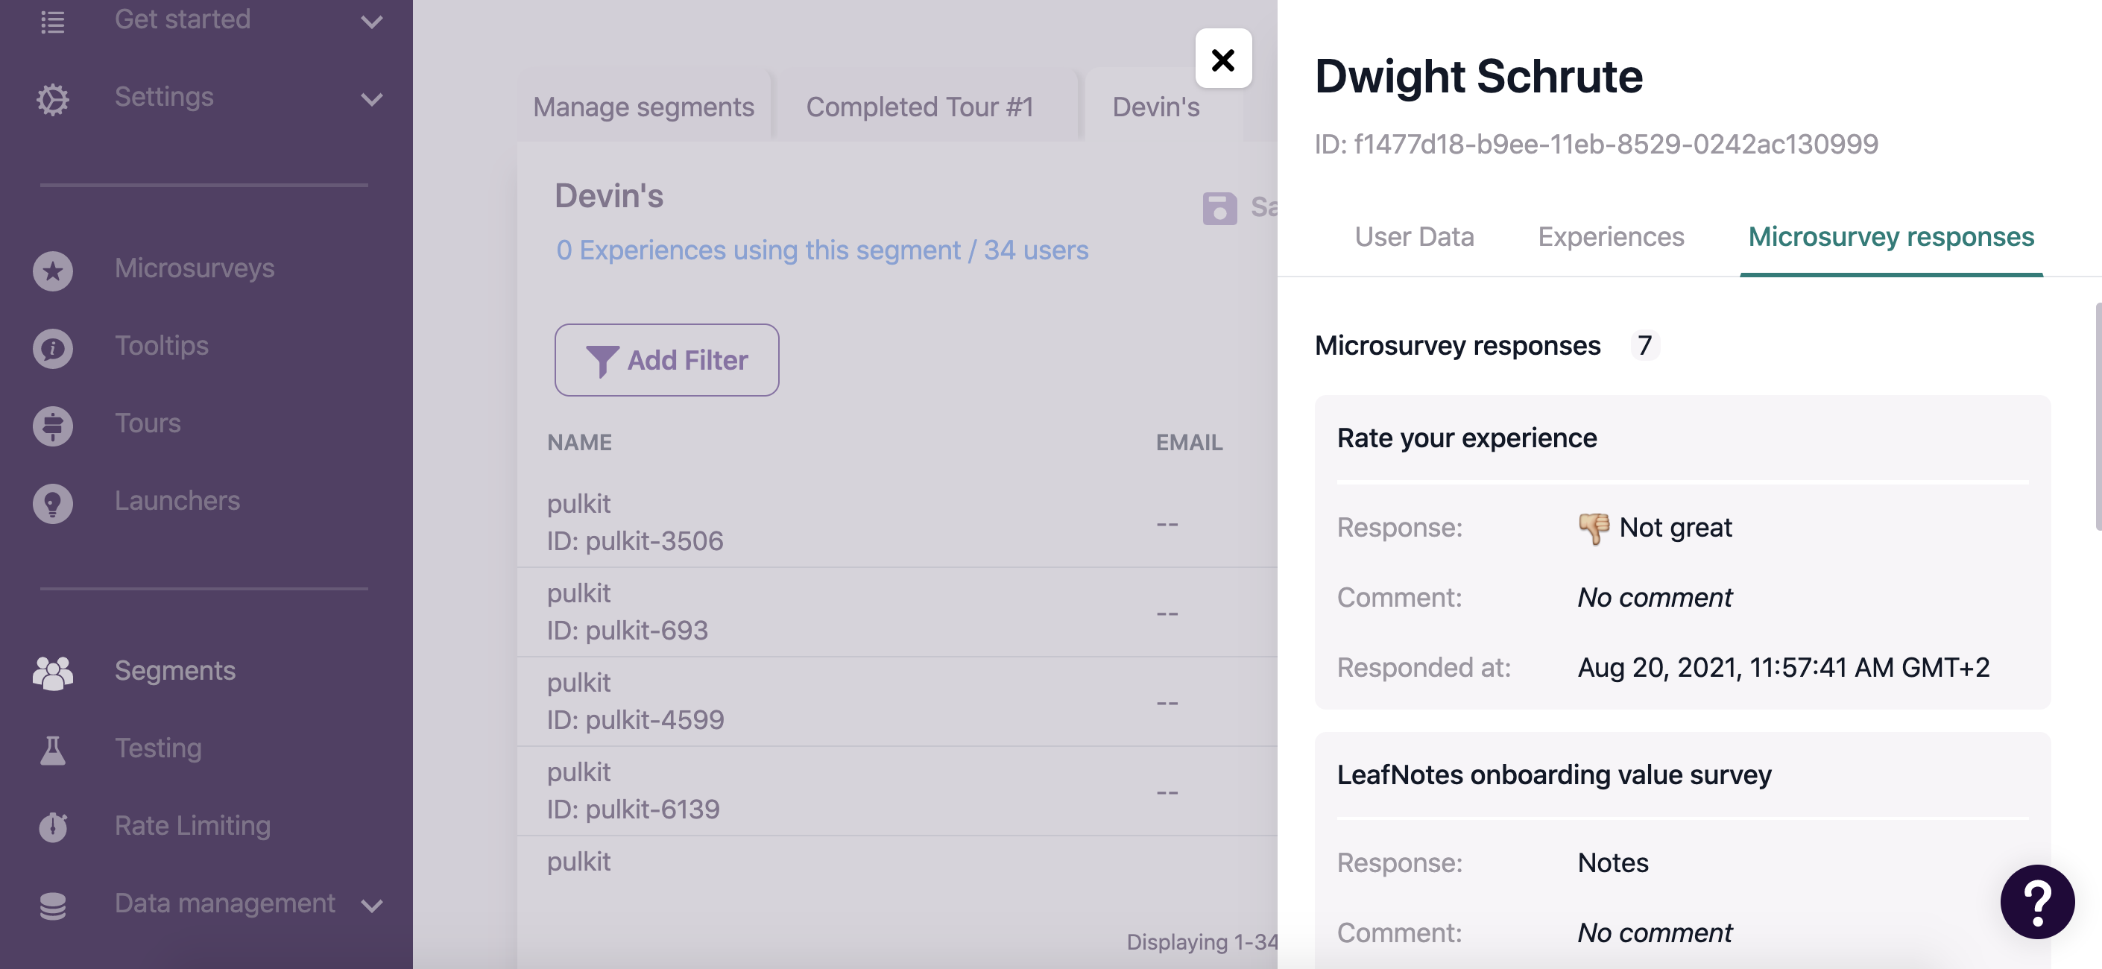Open user row pulkit-693
The width and height of the screenshot is (2102, 969).
tap(897, 613)
